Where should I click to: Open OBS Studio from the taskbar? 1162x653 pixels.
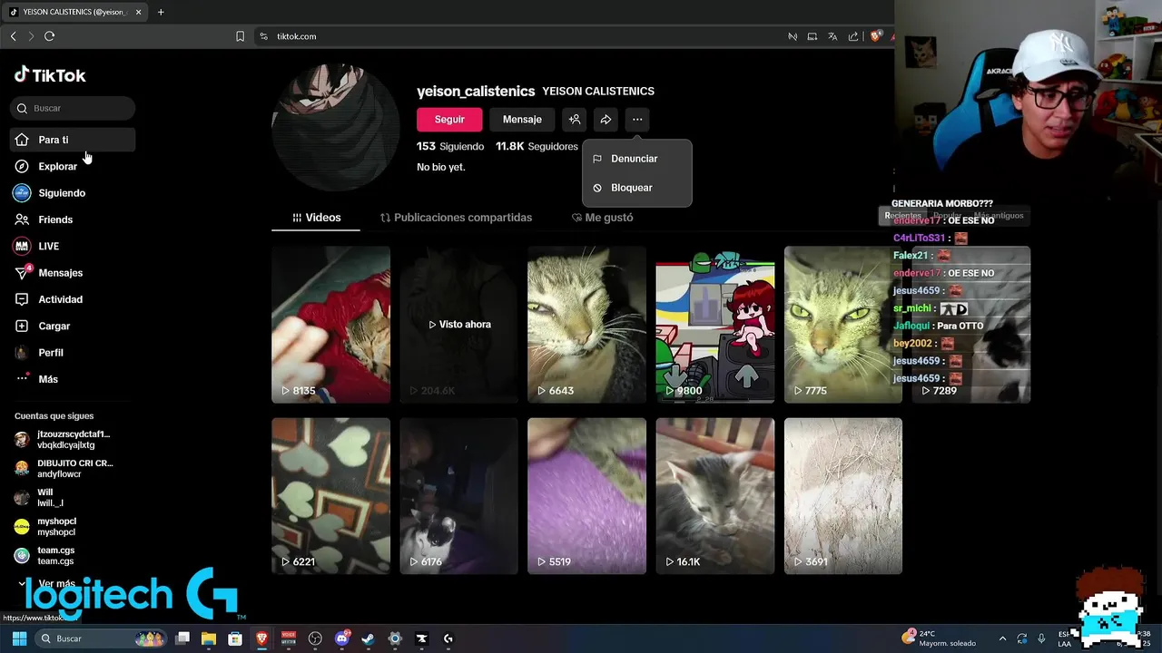315,638
